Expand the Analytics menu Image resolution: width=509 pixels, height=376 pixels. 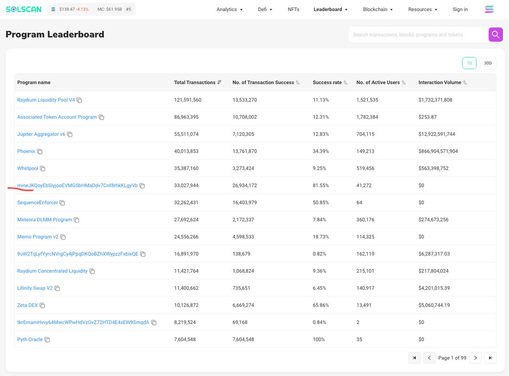(x=229, y=9)
